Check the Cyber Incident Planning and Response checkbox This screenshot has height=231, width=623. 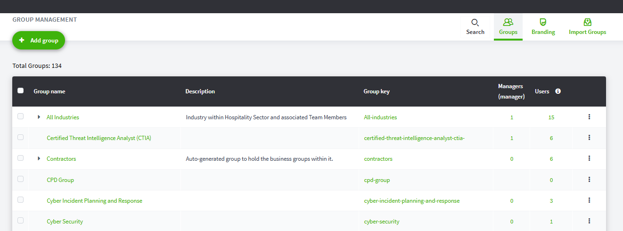tap(20, 200)
